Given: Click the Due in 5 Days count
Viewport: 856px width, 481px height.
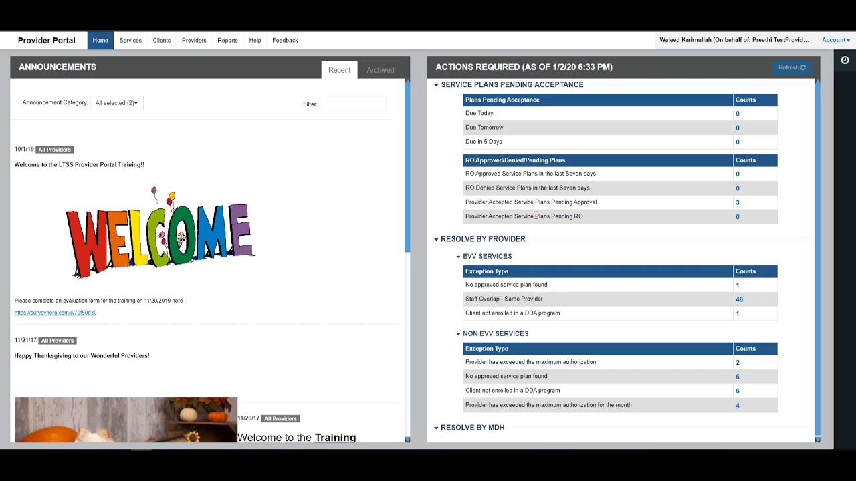Looking at the screenshot, I should (738, 142).
